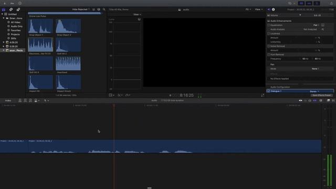This screenshot has height=189, width=336.
Task: Expand the 5.09.20 event
Action: (x=4, y=46)
